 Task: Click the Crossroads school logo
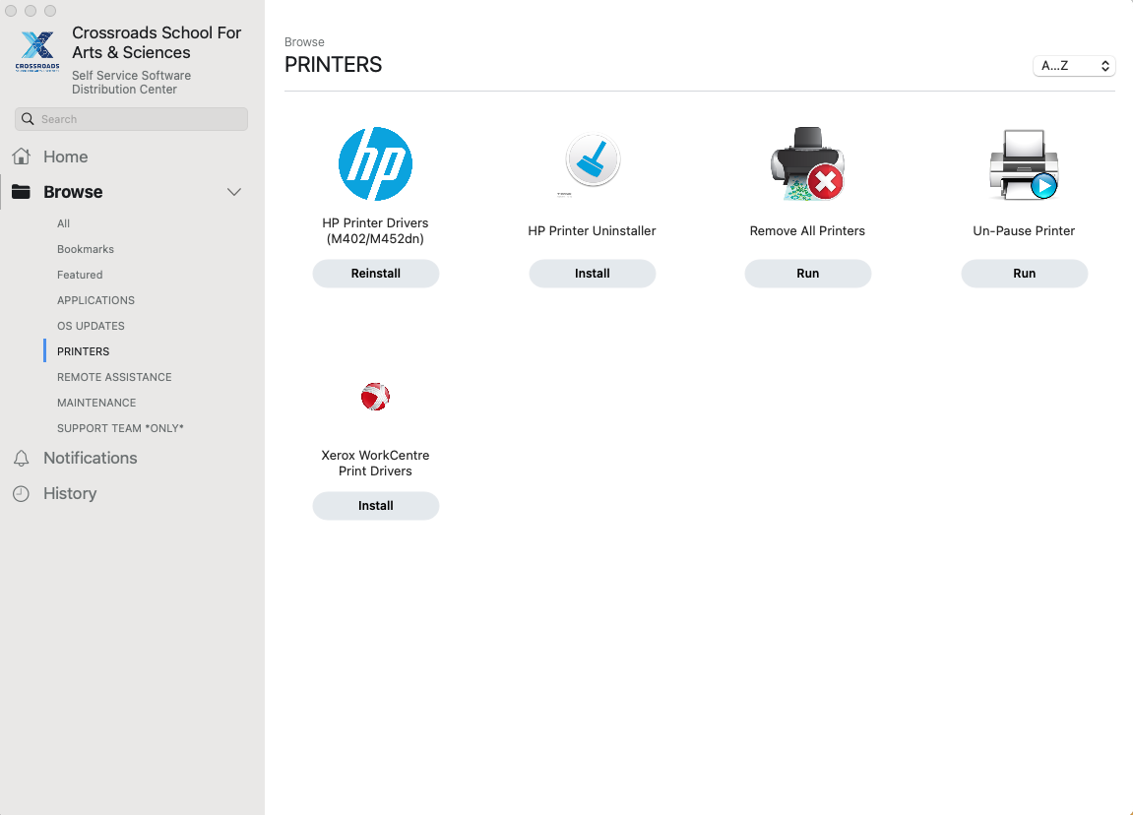(37, 51)
